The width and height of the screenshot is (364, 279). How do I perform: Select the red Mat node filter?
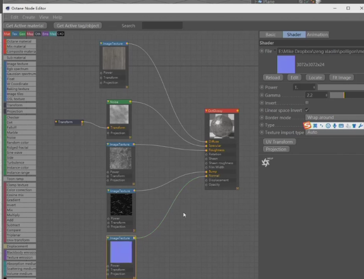tap(7, 34)
